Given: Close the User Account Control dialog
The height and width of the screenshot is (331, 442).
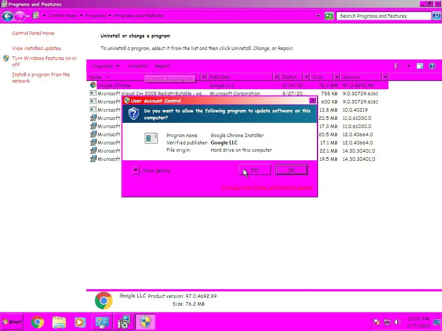Looking at the screenshot, I should pos(313,100).
